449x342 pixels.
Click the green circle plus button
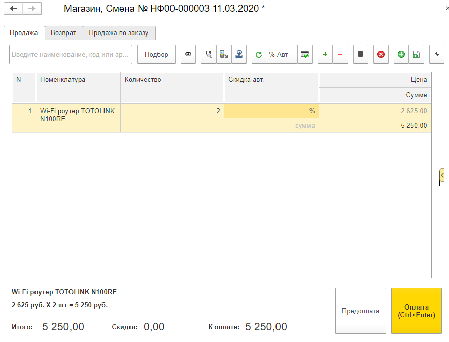401,54
